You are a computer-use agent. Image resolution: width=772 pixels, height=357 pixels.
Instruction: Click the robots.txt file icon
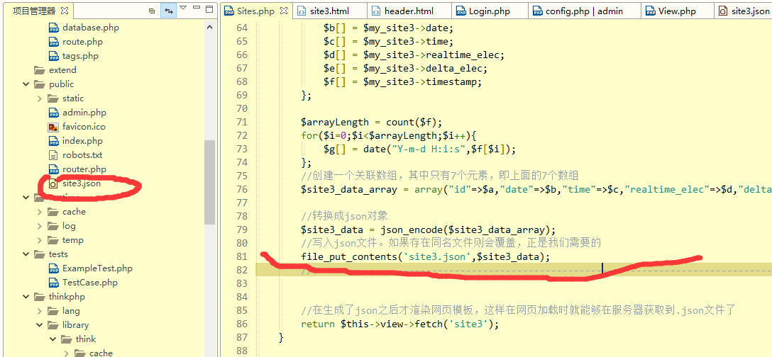tap(53, 155)
